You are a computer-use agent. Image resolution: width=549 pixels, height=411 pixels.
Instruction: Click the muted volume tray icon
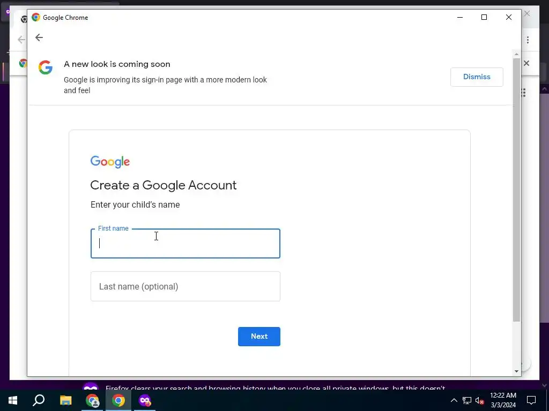point(480,400)
